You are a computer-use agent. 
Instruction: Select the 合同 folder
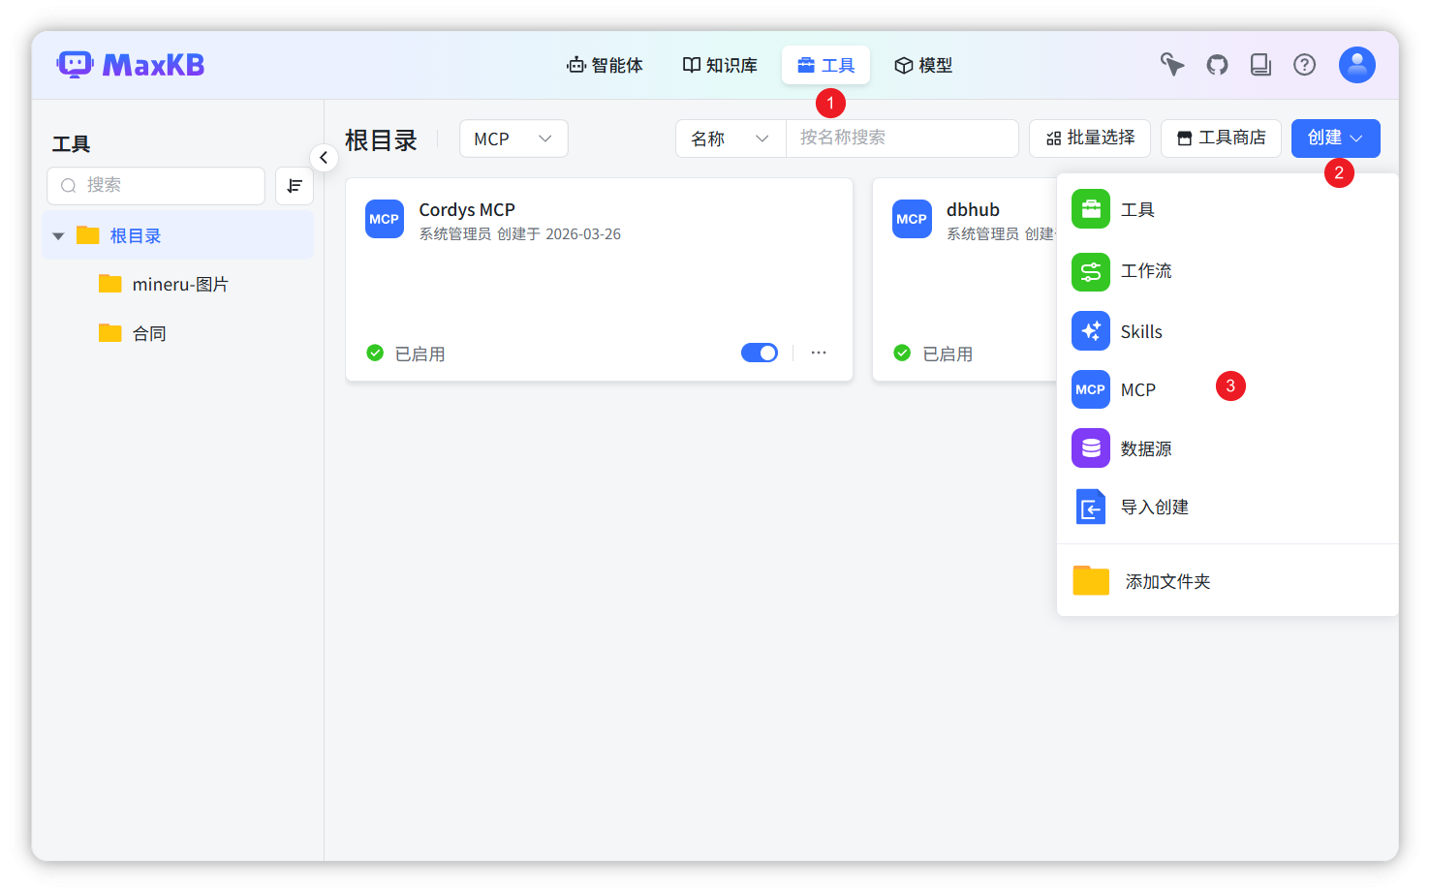coord(177,333)
